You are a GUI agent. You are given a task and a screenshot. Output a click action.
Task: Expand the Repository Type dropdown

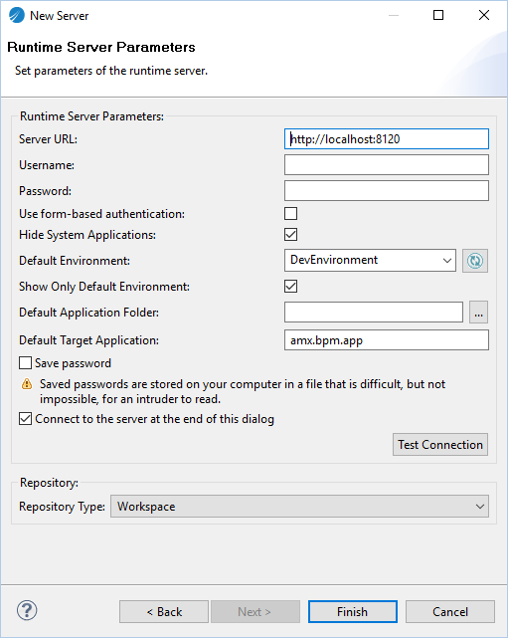point(299,507)
